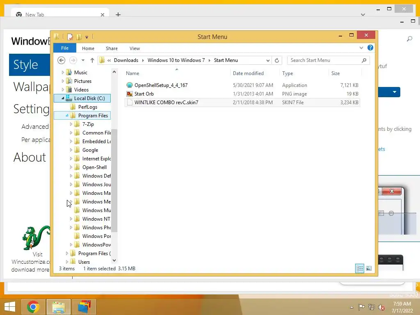420x315 pixels.
Task: Open File Explorer from the taskbar
Action: tap(59, 307)
